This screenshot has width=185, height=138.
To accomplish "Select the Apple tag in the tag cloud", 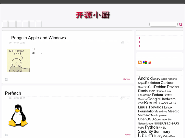I will (x=141, y=83).
